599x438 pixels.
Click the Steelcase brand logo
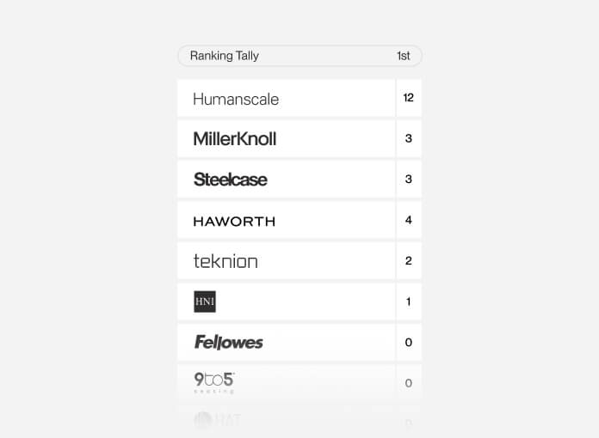[x=231, y=179]
